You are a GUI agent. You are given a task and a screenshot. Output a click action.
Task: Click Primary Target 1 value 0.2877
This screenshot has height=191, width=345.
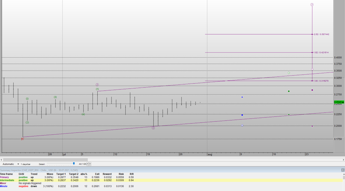tap(62, 177)
